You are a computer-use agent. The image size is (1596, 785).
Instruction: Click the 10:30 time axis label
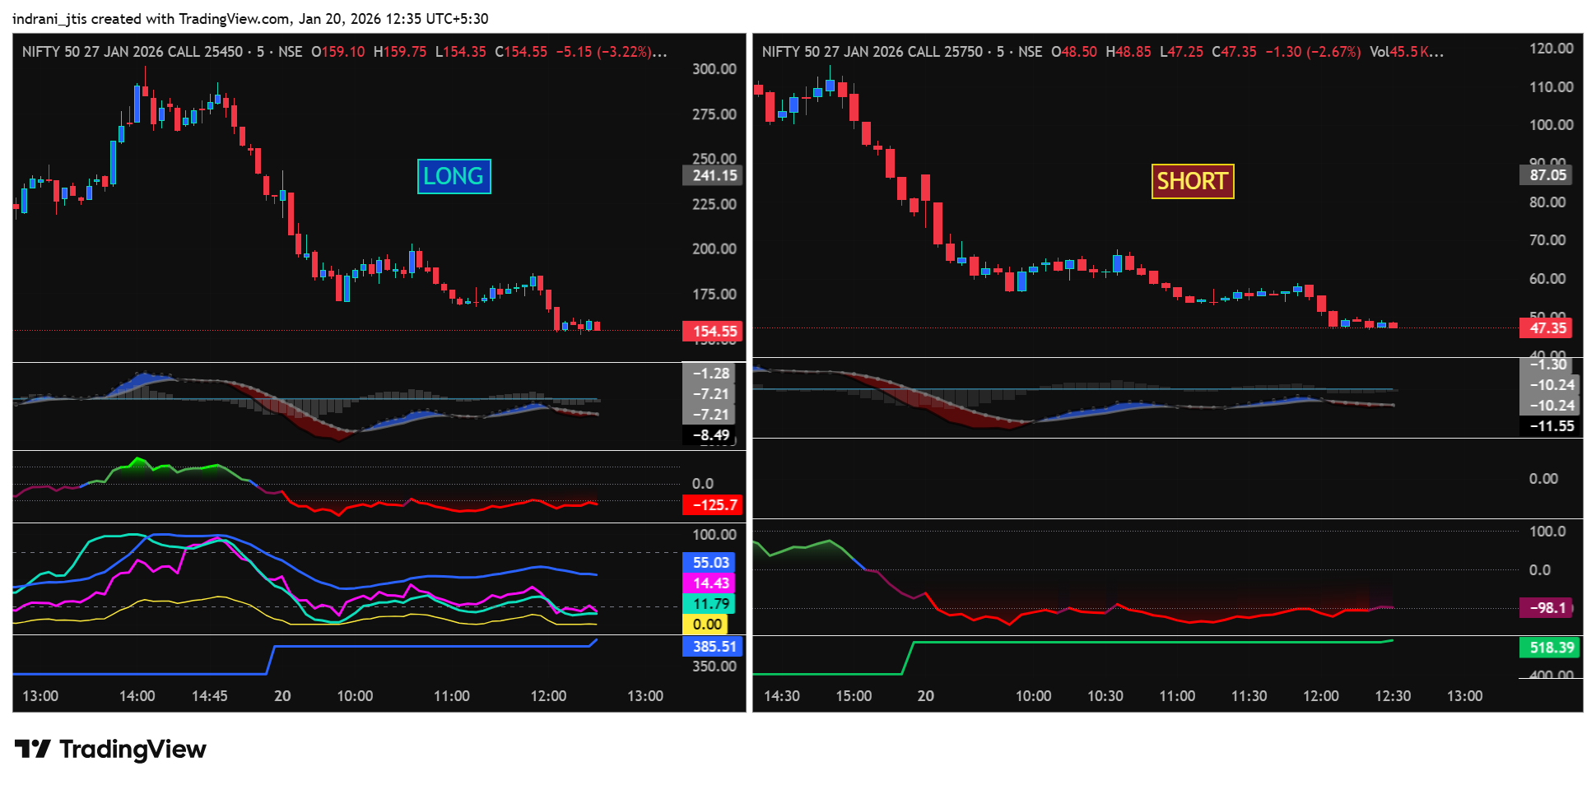tap(1105, 695)
